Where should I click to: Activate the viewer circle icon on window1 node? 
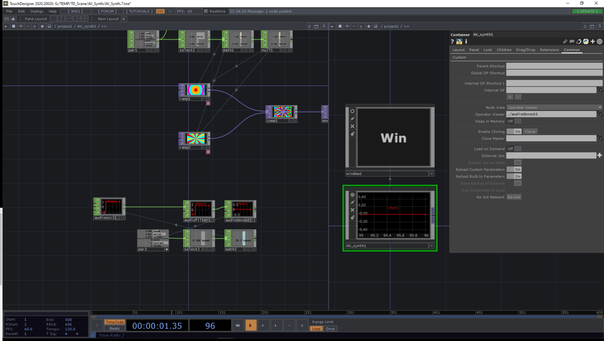point(352,111)
